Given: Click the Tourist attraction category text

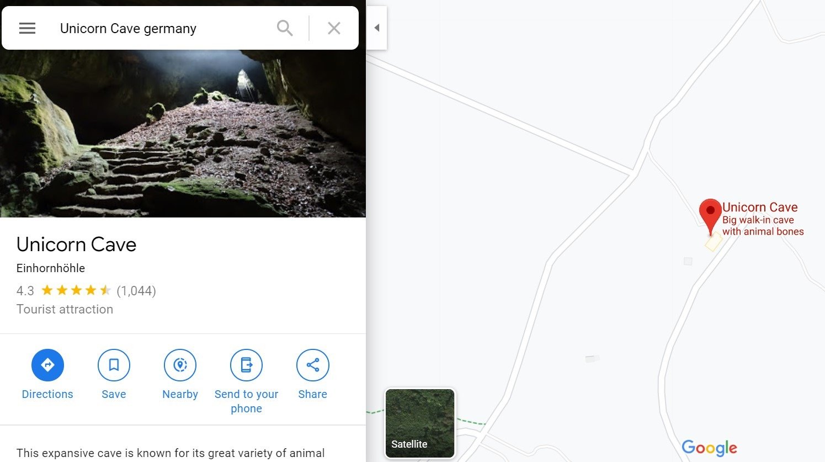Looking at the screenshot, I should point(65,309).
